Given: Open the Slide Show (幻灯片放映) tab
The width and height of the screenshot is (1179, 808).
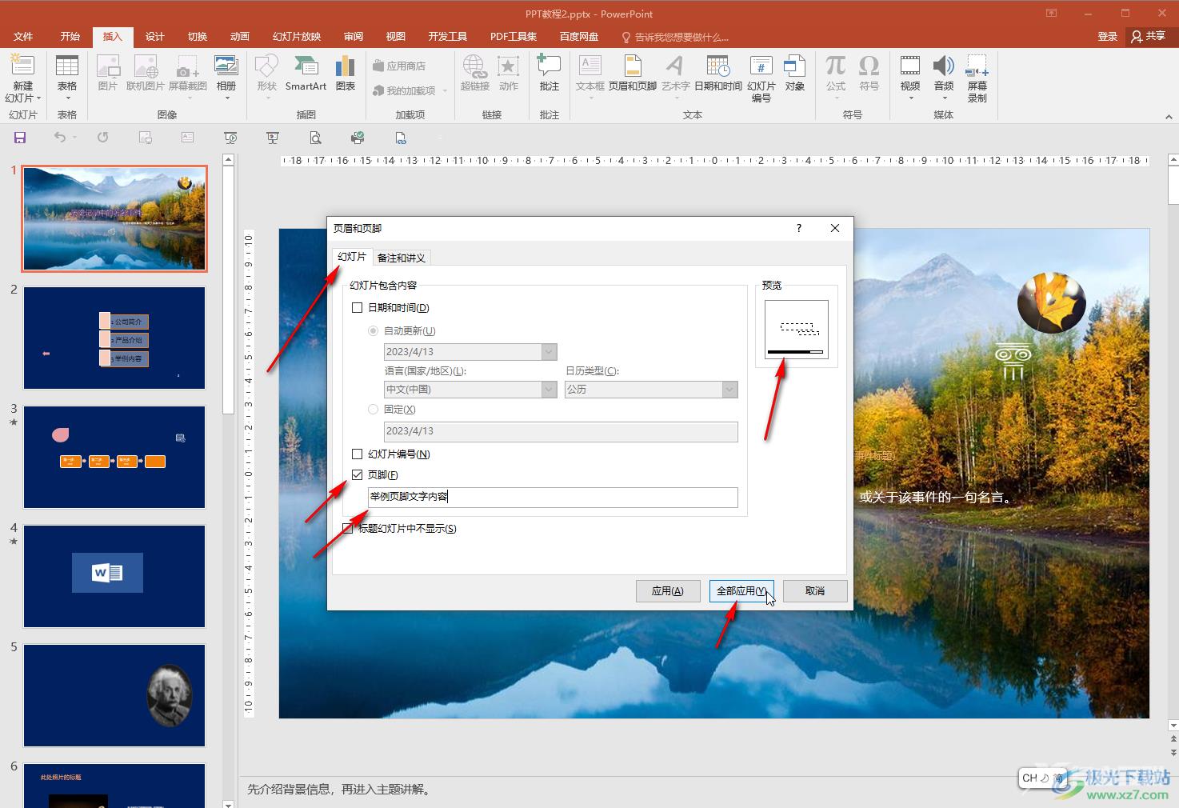Looking at the screenshot, I should click(297, 37).
